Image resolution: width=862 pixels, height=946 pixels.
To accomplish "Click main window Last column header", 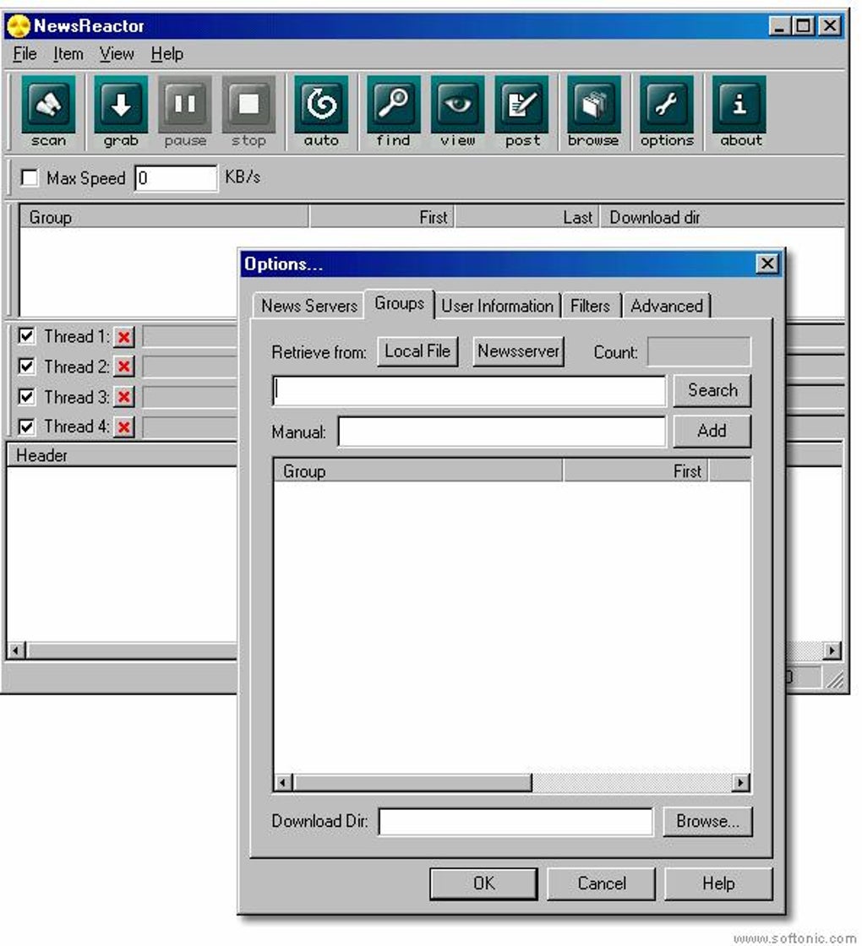I will 527,217.
